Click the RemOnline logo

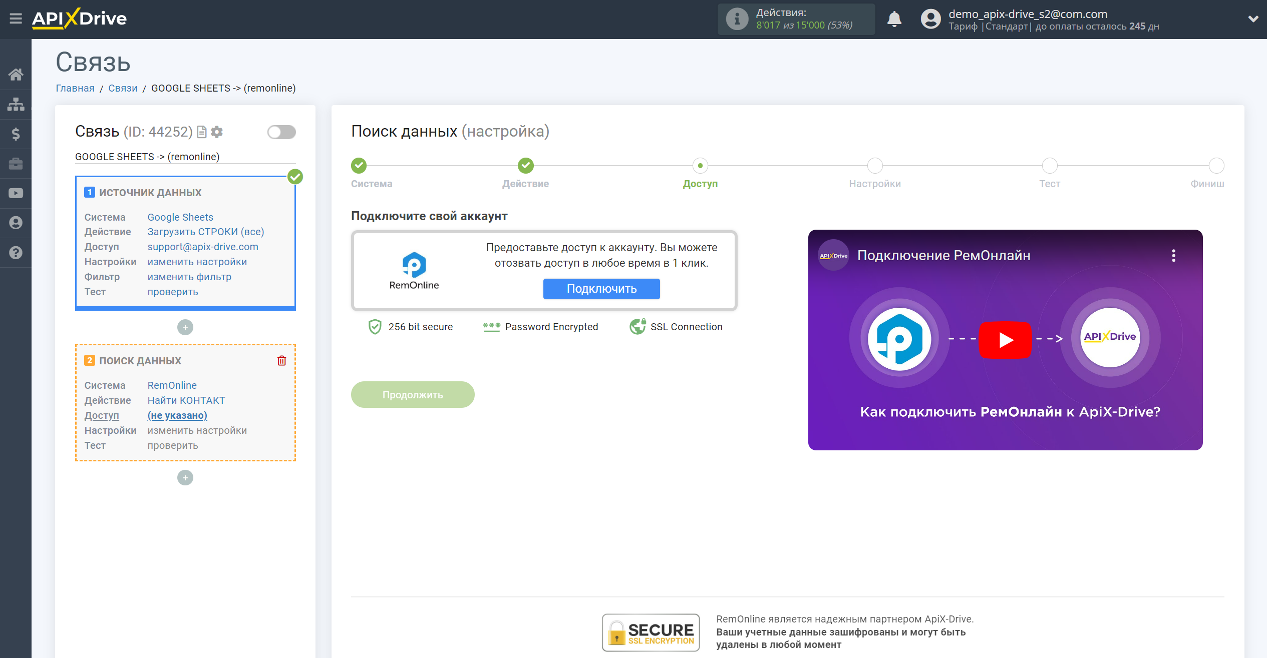[x=414, y=271]
